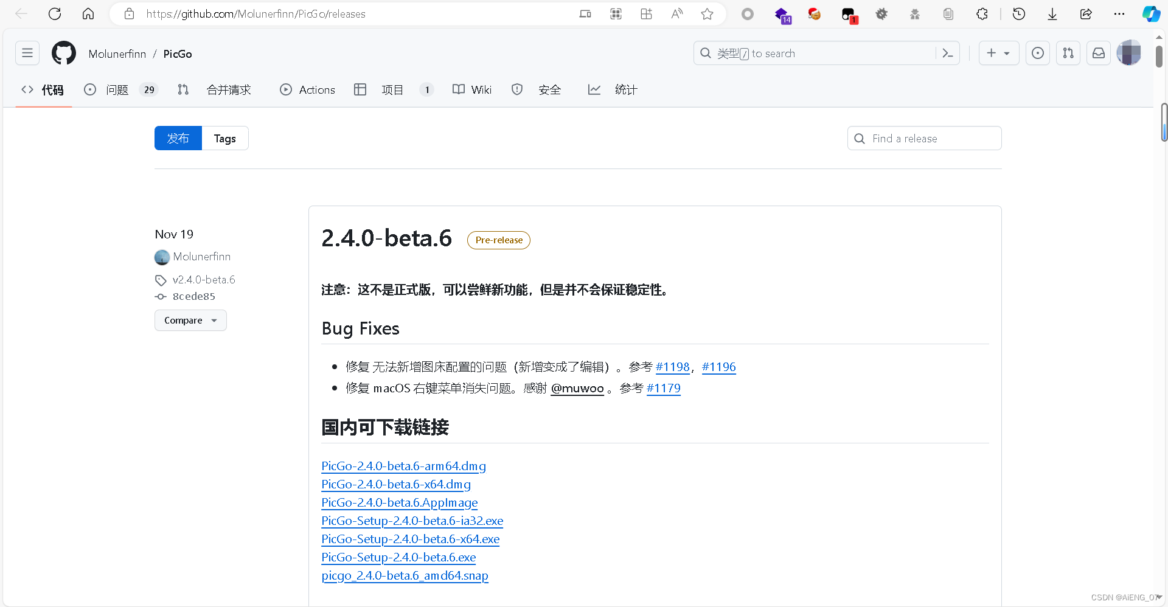Image resolution: width=1168 pixels, height=607 pixels.
Task: Open browser extensions puzzle icon
Action: (x=982, y=14)
